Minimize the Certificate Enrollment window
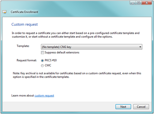This screenshot has height=114, width=154. (133, 3)
